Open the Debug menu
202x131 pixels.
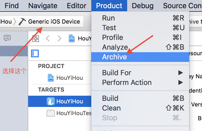point(143,6)
